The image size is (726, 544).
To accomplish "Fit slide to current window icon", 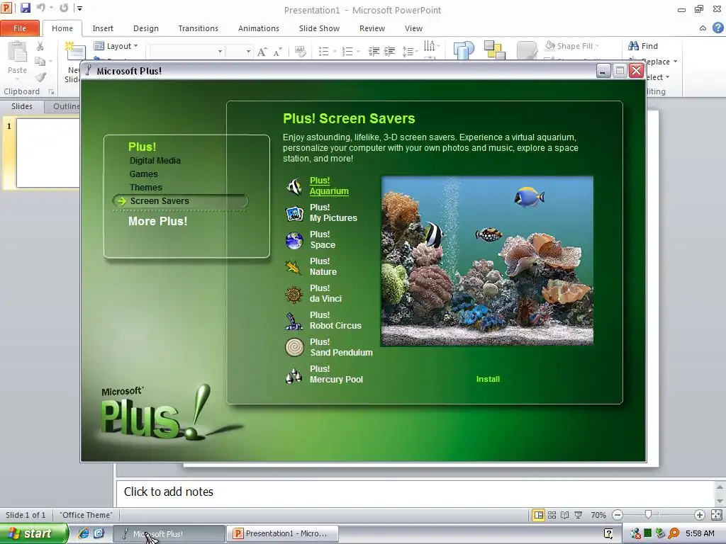I will 716,515.
